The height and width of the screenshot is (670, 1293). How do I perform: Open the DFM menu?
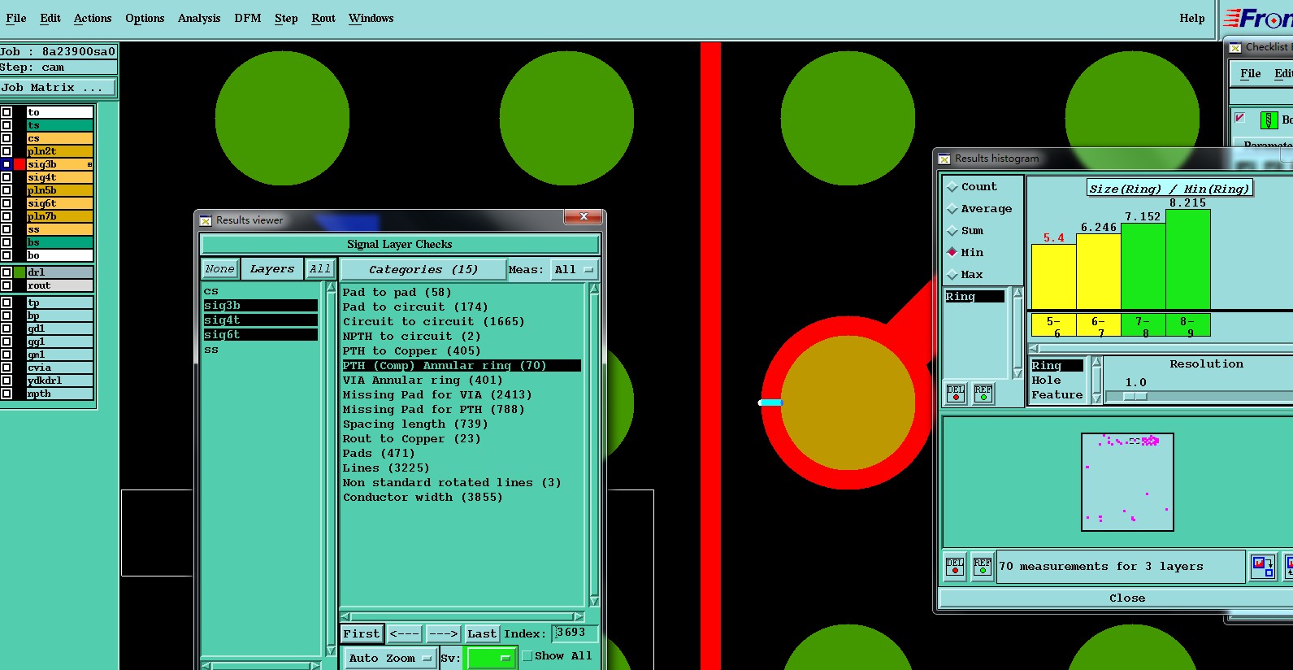248,18
